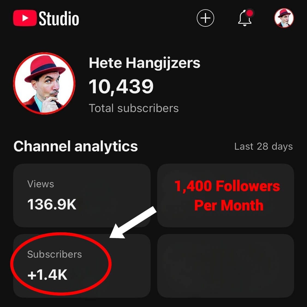The width and height of the screenshot is (307, 307).
Task: Click the red YouTube play logo
Action: [x=25, y=18]
